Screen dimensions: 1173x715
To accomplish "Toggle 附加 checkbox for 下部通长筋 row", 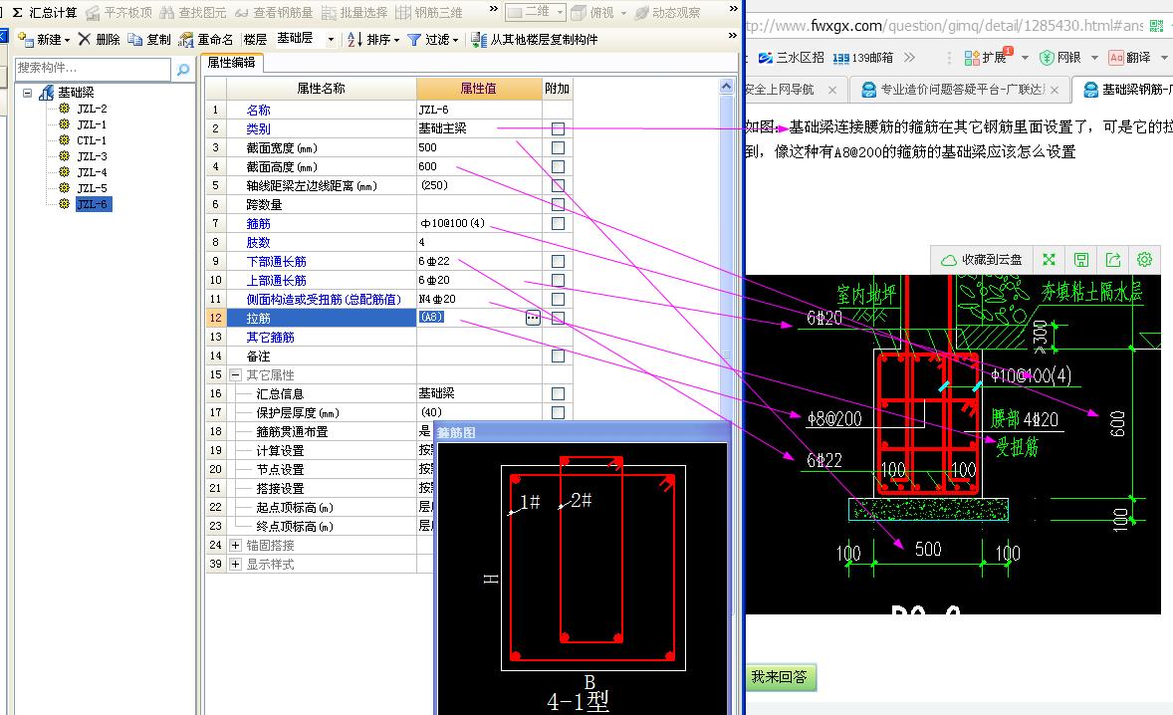I will pos(558,261).
